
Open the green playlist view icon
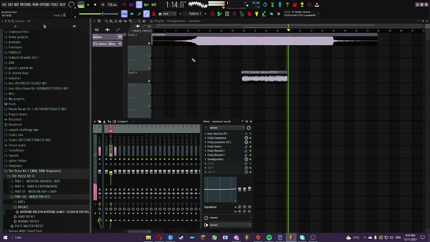[x=220, y=14]
